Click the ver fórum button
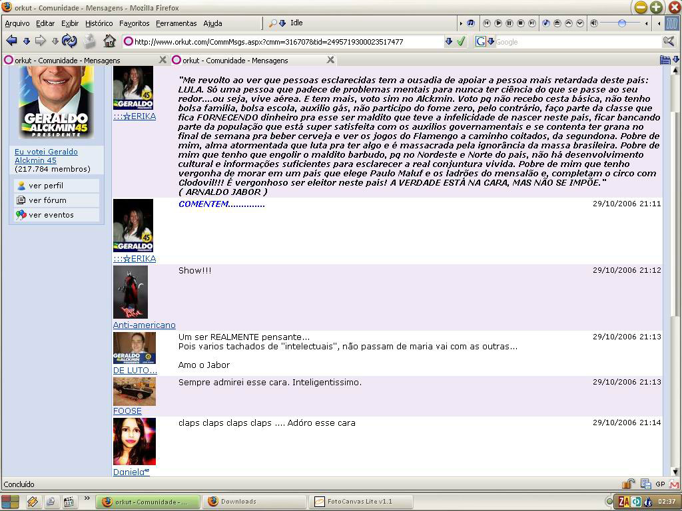This screenshot has width=682, height=511. (x=57, y=200)
